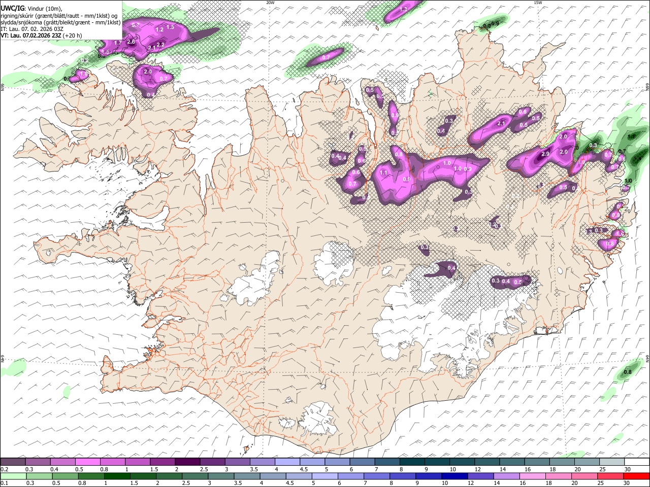Screen dimensions: 650x487
Task: Click the 2.9 snowfall value on the map
Action: pos(546,154)
